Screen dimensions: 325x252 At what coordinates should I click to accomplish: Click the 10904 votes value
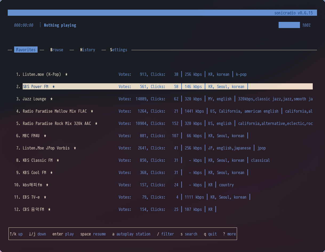point(141,123)
